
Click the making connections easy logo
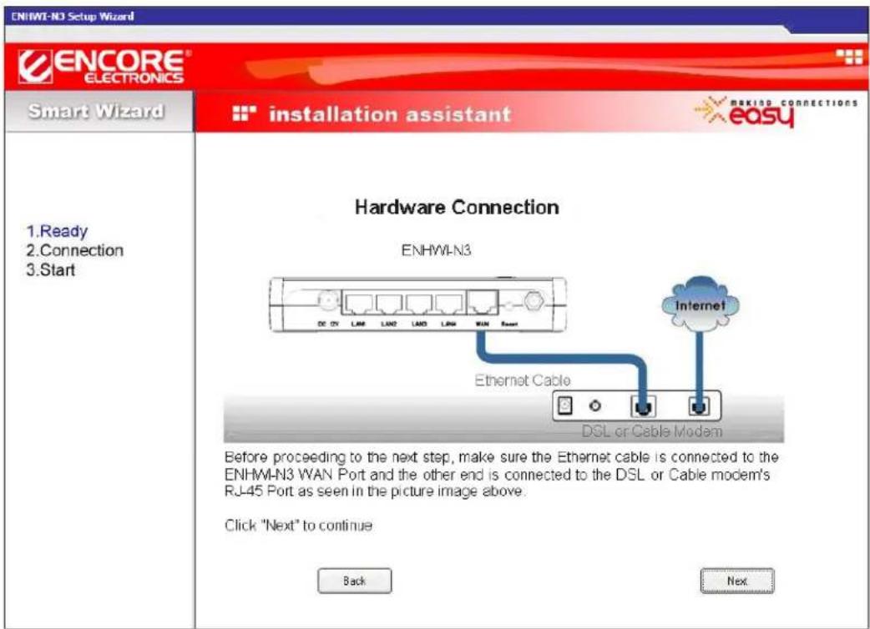(776, 111)
